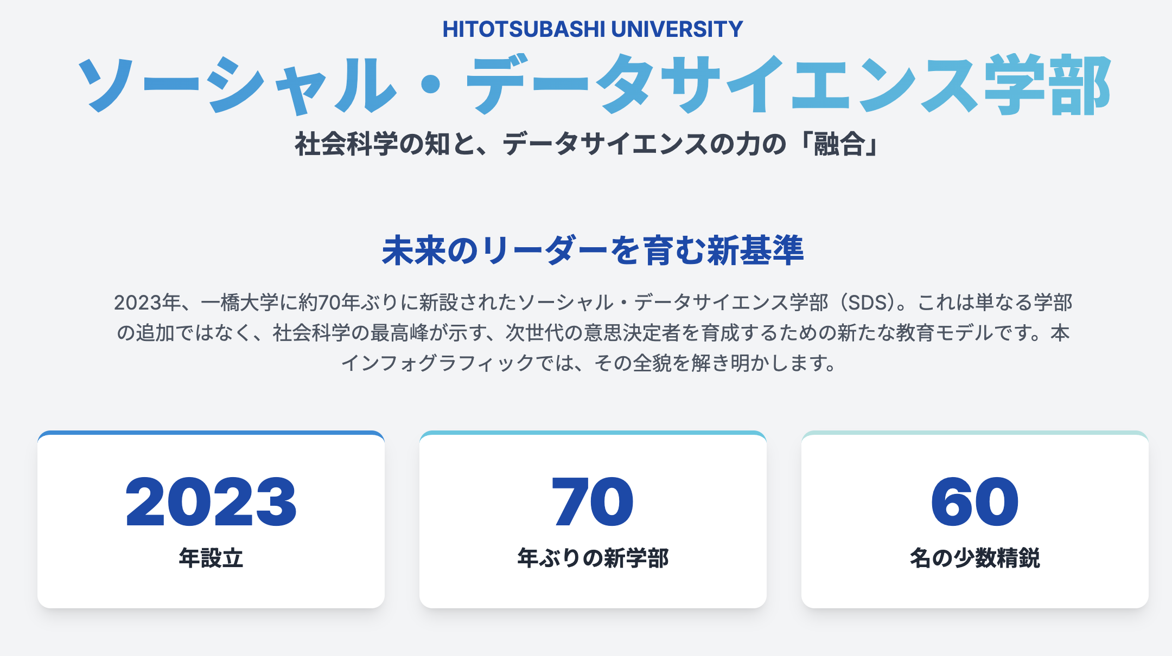Click the large ソーシャル・データサイエンス学部 title
1172x656 pixels.
[x=593, y=86]
